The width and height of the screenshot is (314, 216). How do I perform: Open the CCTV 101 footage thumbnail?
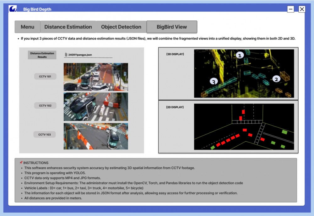click(x=96, y=77)
